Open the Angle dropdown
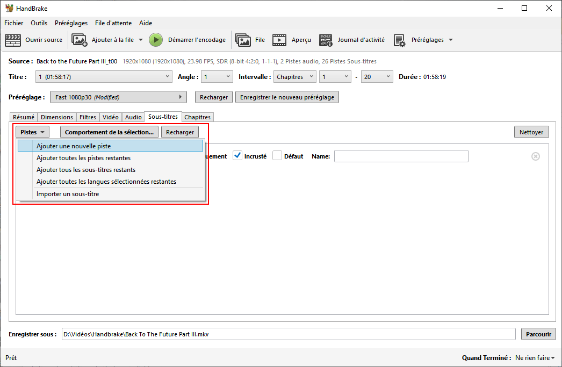Viewport: 562px width, 367px height. point(217,77)
